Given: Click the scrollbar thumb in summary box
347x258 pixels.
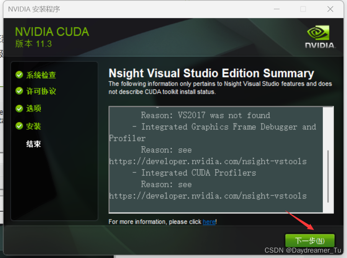Looking at the screenshot, I should [328, 176].
